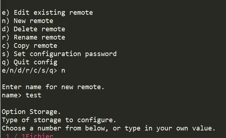Viewport: 226px width, 138px height.
Task: Click the pink '1Fichier' storage entry
Action: coord(37,136)
